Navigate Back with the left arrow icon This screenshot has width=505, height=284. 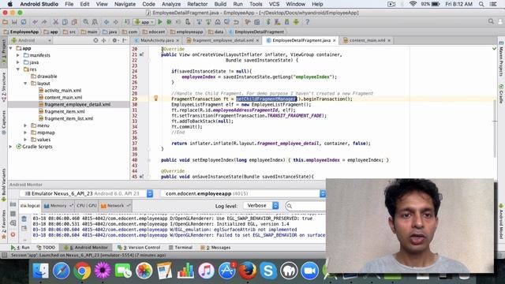coord(107,22)
